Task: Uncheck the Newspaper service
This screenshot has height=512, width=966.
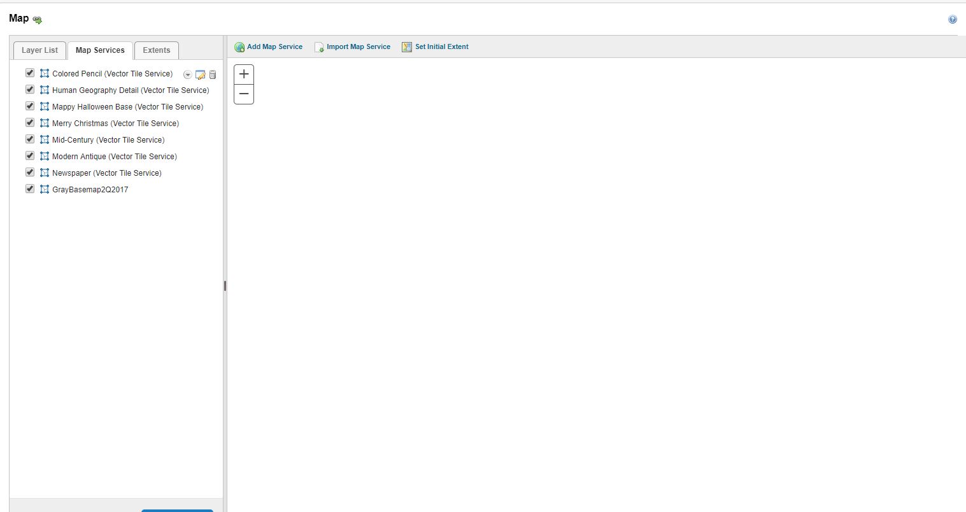Action: (x=29, y=172)
